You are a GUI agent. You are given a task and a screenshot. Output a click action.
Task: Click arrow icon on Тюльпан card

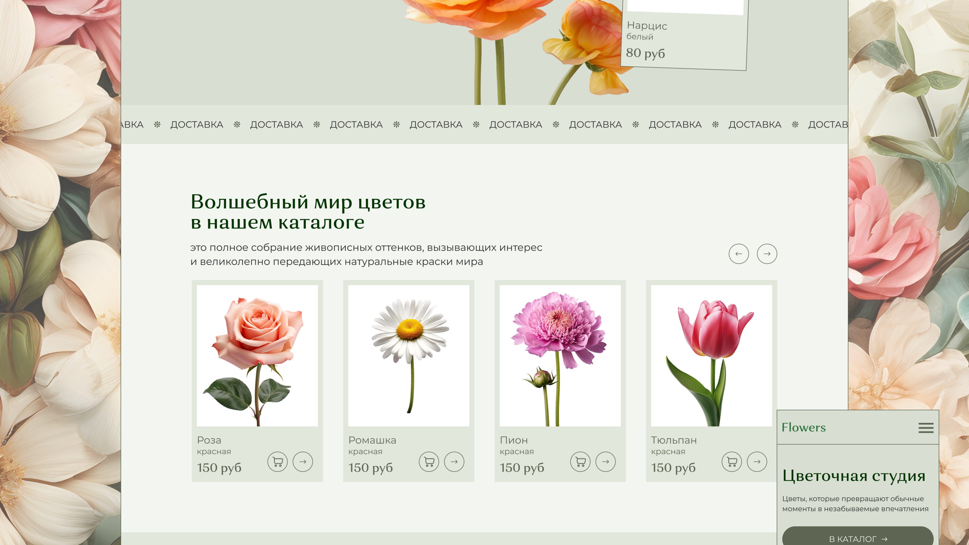tap(757, 461)
